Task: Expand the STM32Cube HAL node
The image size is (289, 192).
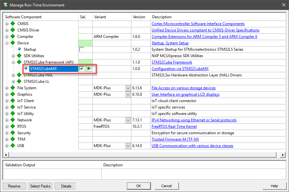Action: tap(13, 75)
